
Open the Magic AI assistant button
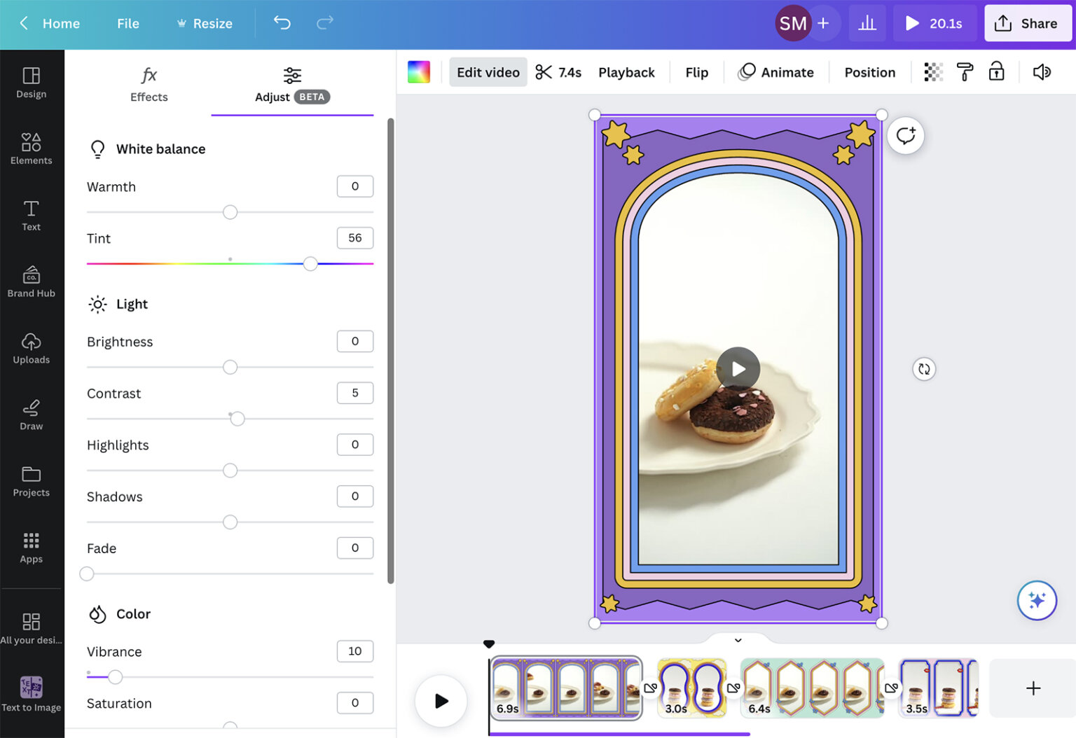click(1037, 601)
